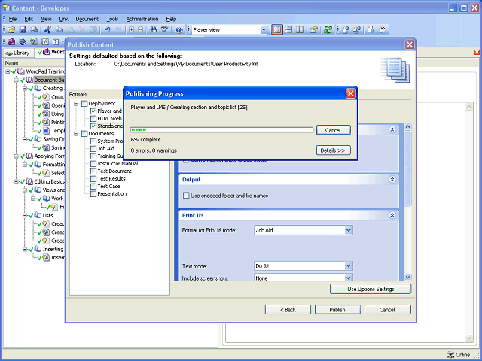
Task: Open the Administration menu
Action: tap(142, 19)
